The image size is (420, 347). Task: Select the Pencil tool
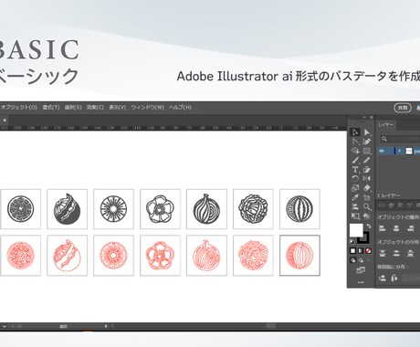(x=367, y=160)
